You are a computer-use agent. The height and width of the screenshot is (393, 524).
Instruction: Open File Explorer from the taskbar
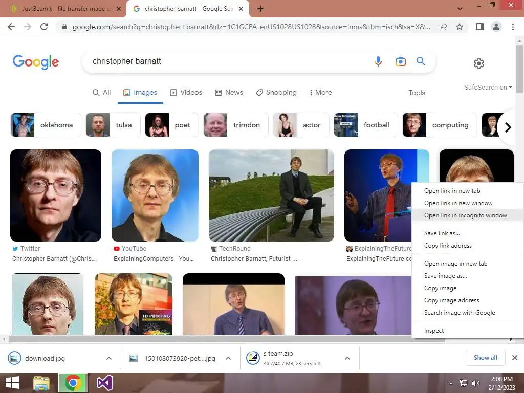41,383
